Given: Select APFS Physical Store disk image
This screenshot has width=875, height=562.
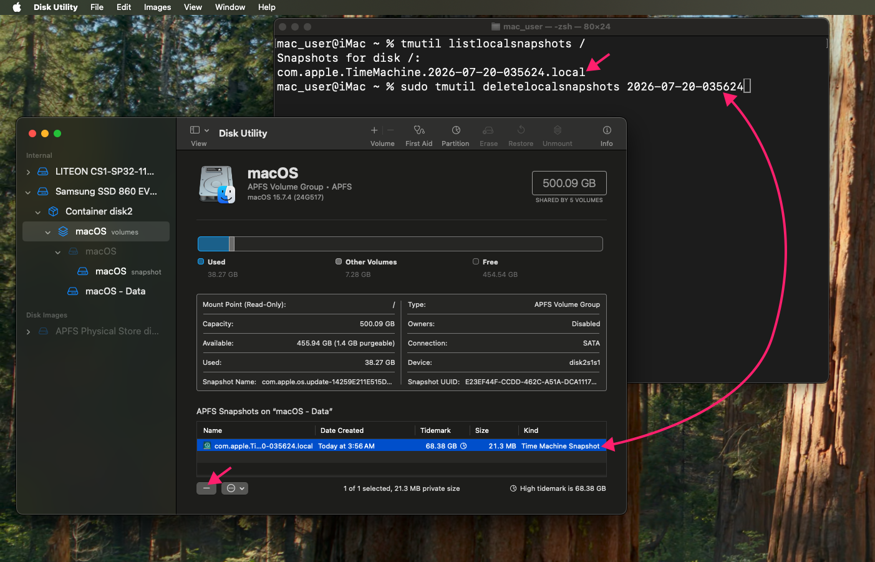Looking at the screenshot, I should point(99,331).
